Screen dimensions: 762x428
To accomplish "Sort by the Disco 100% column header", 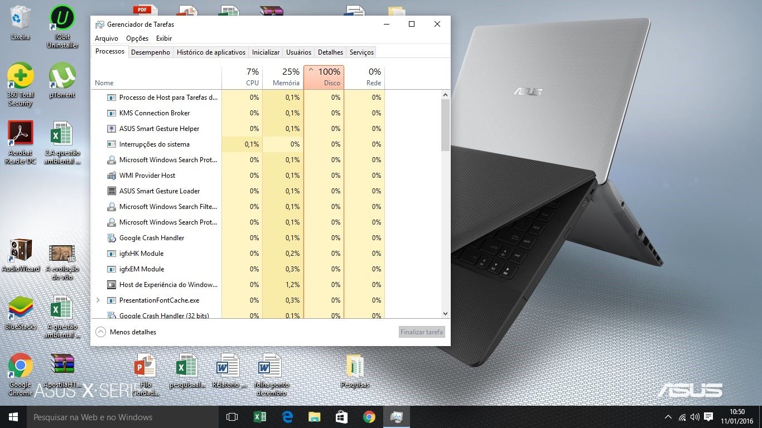I will coord(324,77).
